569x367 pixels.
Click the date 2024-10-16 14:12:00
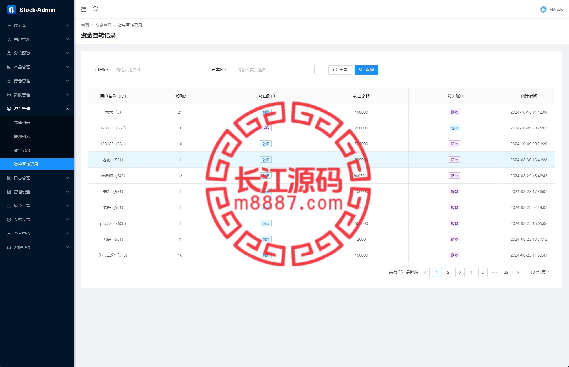(x=529, y=112)
